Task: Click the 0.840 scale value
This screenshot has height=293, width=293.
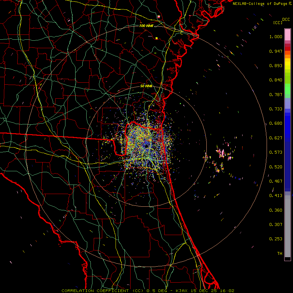Action: click(x=276, y=80)
